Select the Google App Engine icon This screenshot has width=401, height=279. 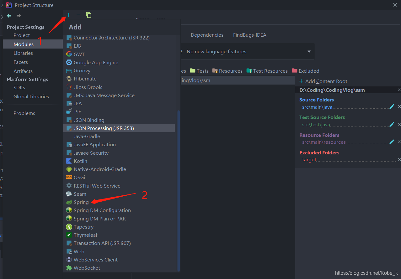69,62
